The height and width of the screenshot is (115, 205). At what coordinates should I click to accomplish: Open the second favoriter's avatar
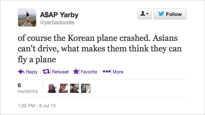(x=63, y=88)
